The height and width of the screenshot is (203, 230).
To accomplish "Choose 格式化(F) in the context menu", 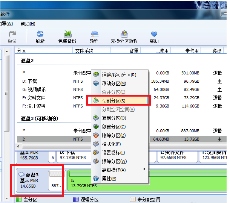I will [120, 144].
